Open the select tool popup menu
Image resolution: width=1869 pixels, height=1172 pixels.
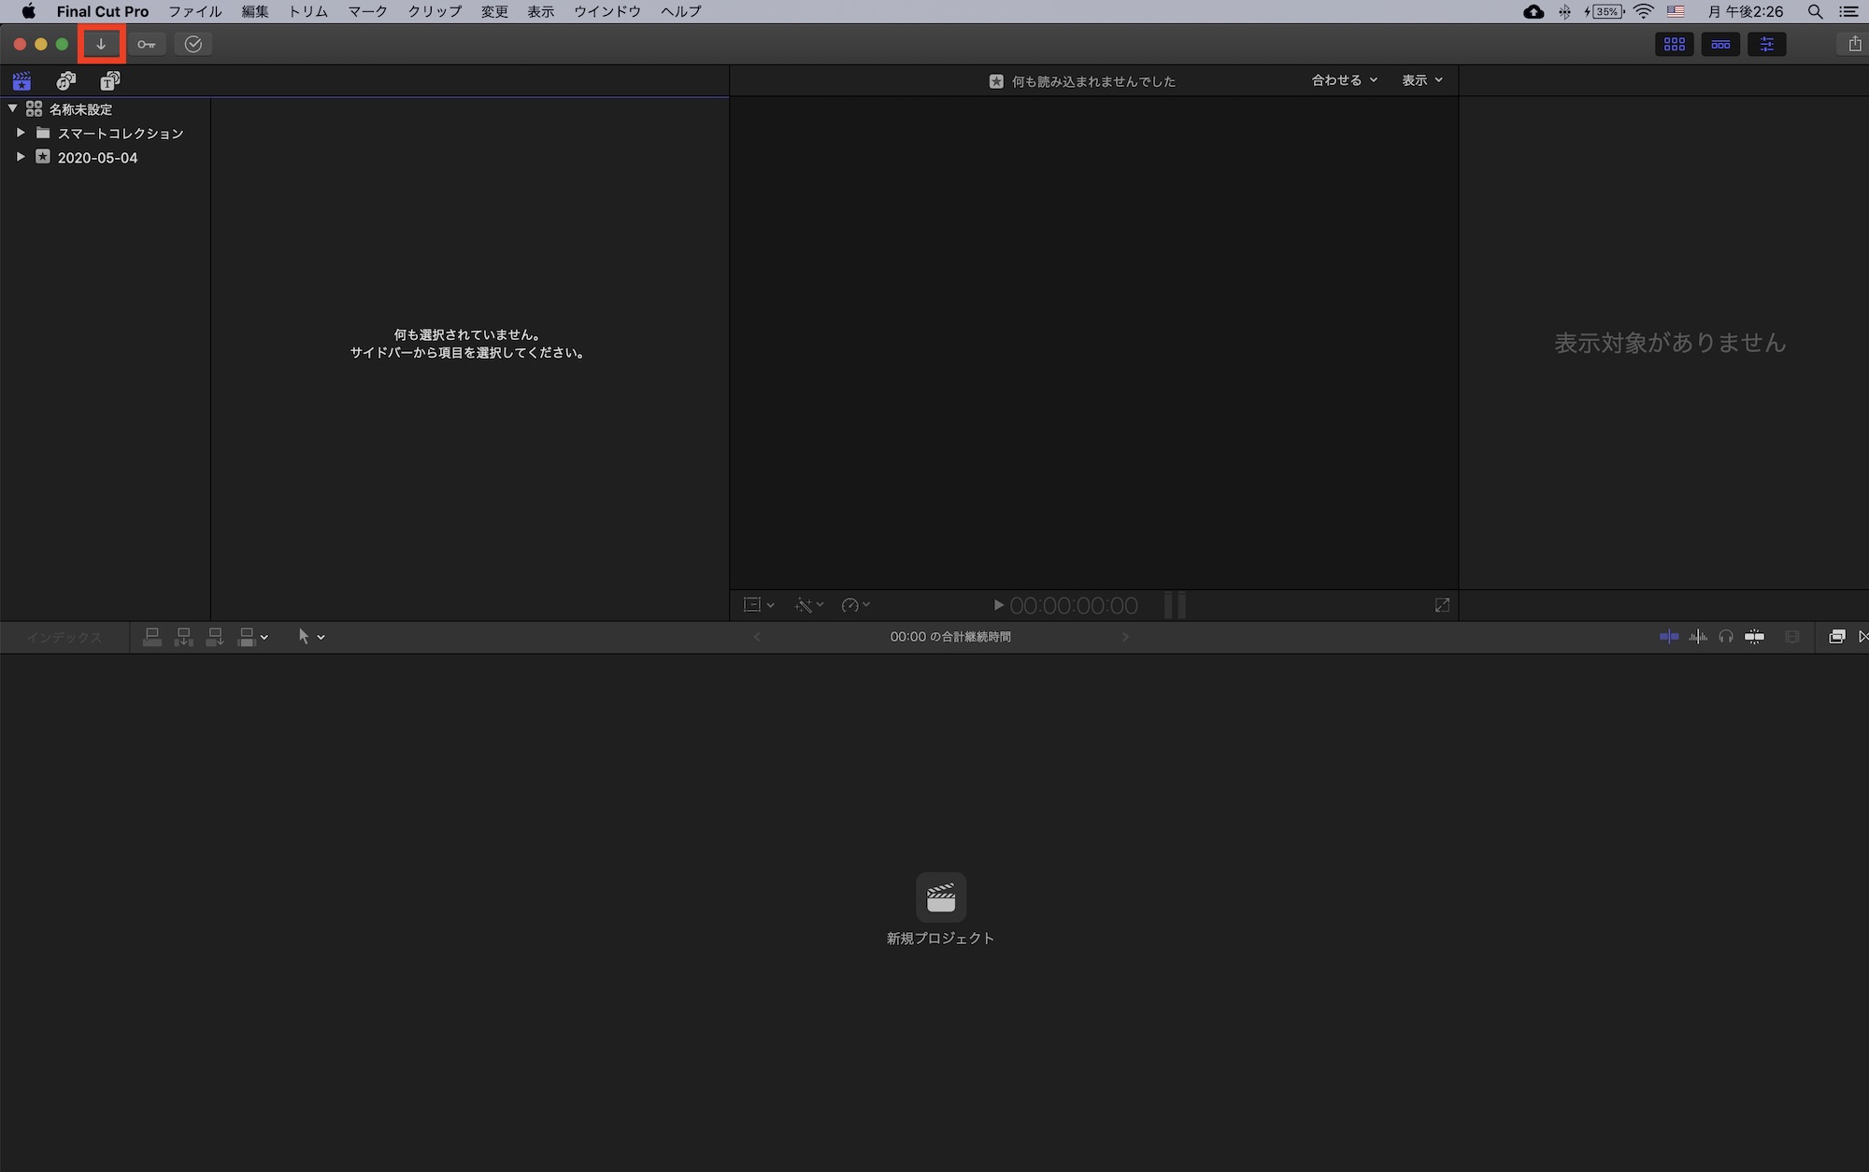click(310, 637)
